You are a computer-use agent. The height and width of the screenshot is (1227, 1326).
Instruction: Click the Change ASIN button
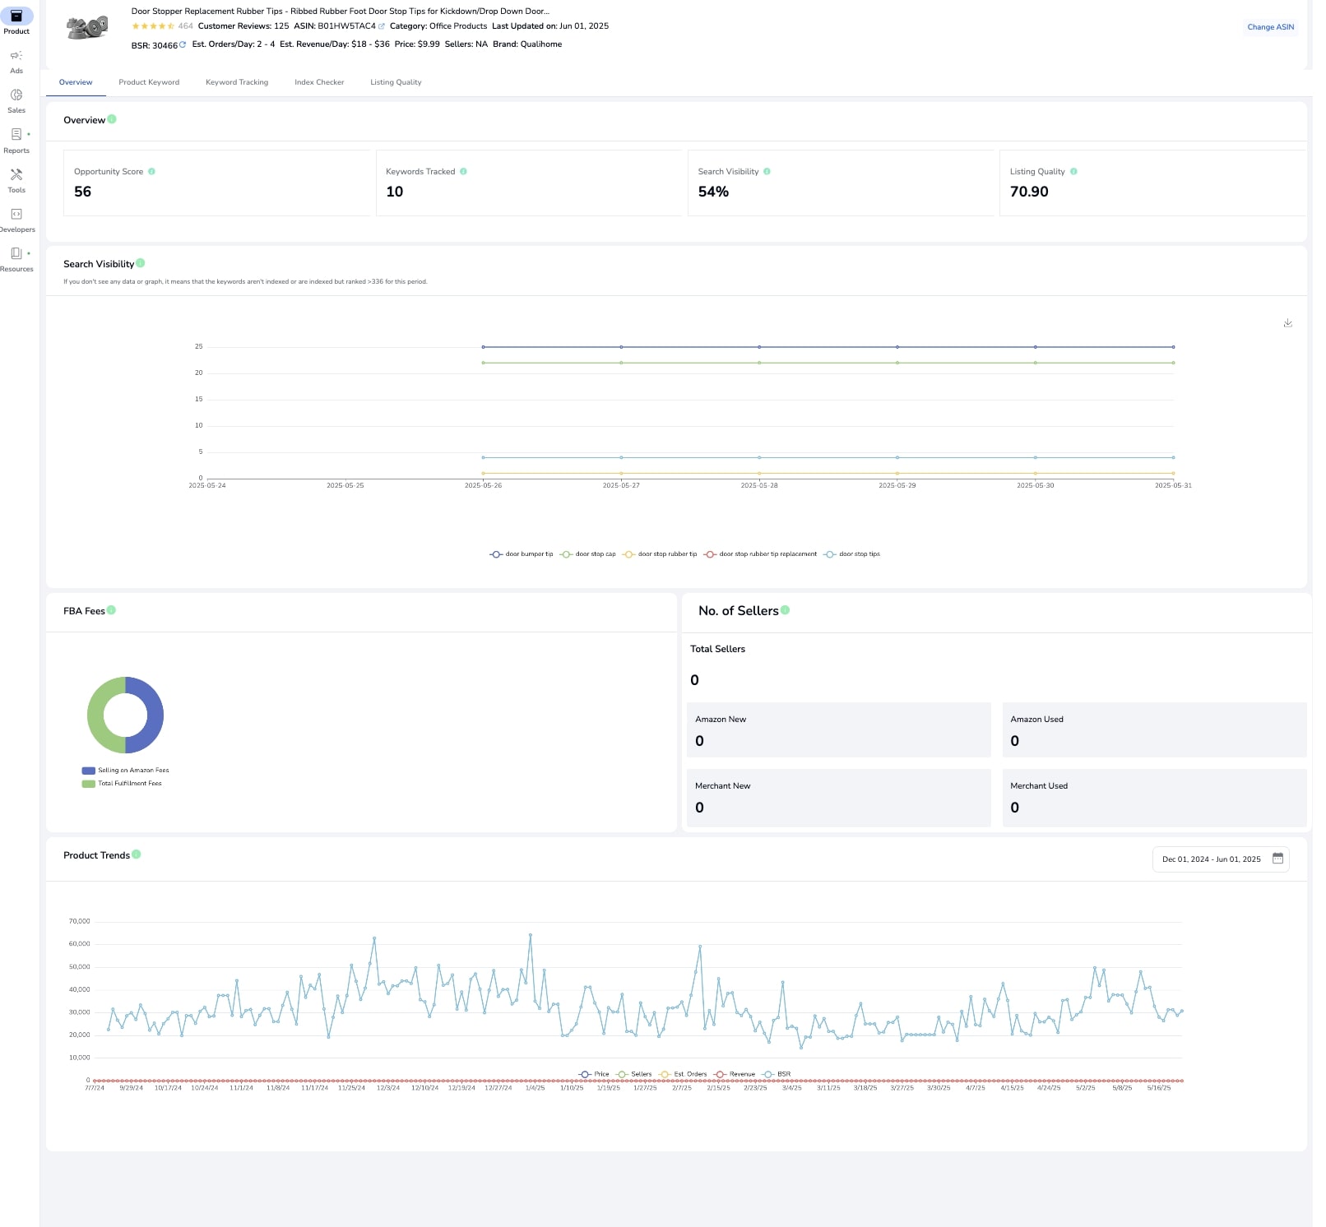click(x=1270, y=27)
